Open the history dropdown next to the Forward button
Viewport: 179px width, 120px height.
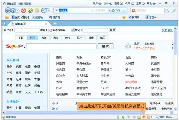pyautogui.click(x=18, y=11)
